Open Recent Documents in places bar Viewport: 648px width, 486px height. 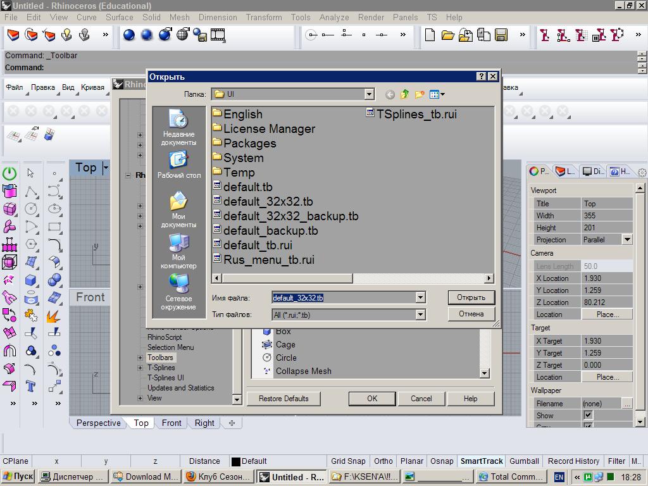click(178, 128)
